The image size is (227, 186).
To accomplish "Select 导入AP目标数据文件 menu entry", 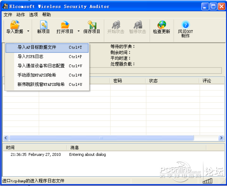I will 47,48.
